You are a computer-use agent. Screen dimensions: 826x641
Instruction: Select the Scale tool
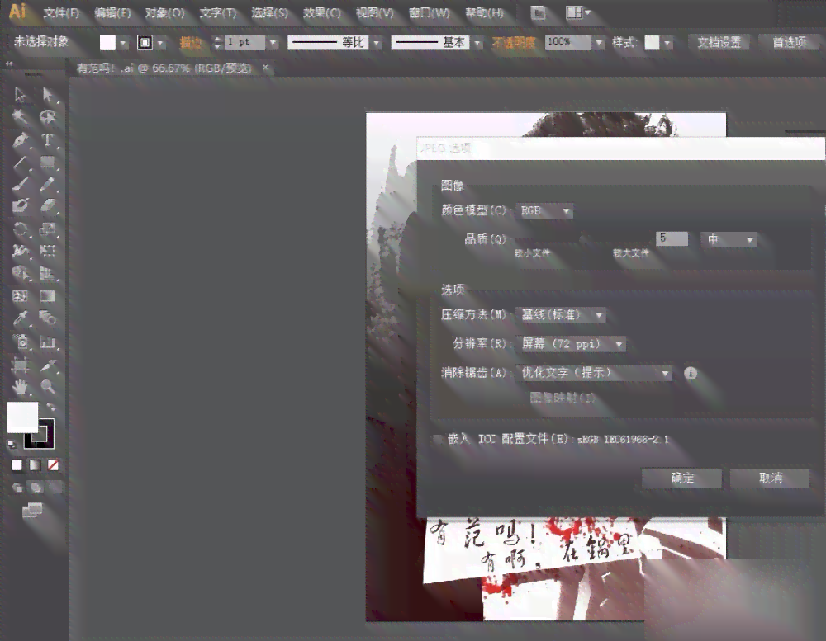47,229
